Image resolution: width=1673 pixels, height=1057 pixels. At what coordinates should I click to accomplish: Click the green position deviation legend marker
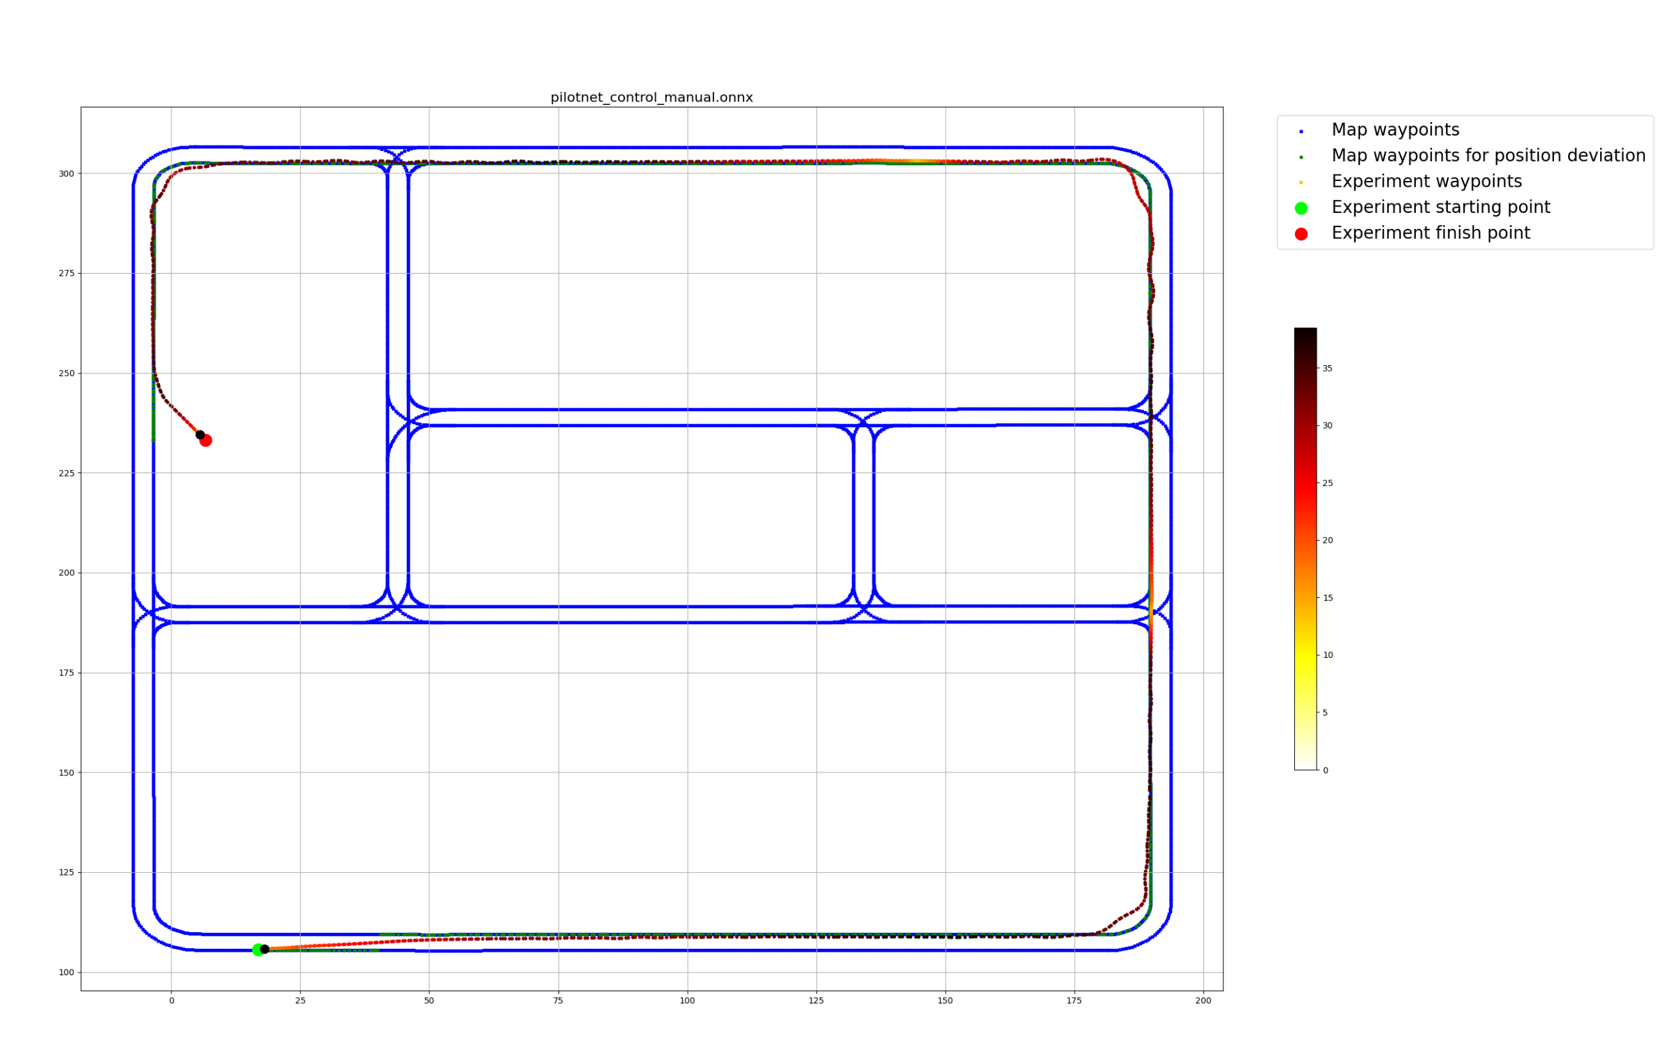point(1301,157)
